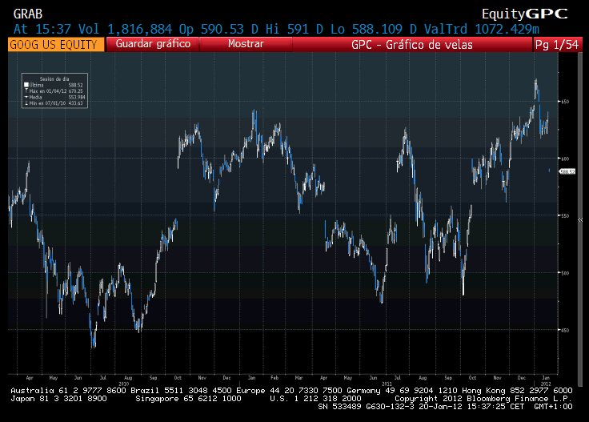
Task: Click the 650 price axis label
Action: coord(565,102)
